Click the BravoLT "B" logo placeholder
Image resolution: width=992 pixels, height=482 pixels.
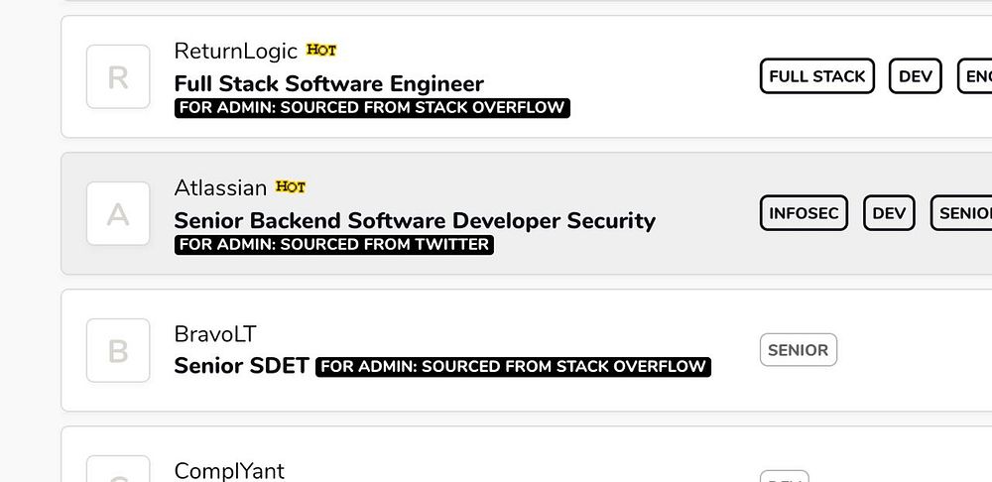click(x=118, y=350)
